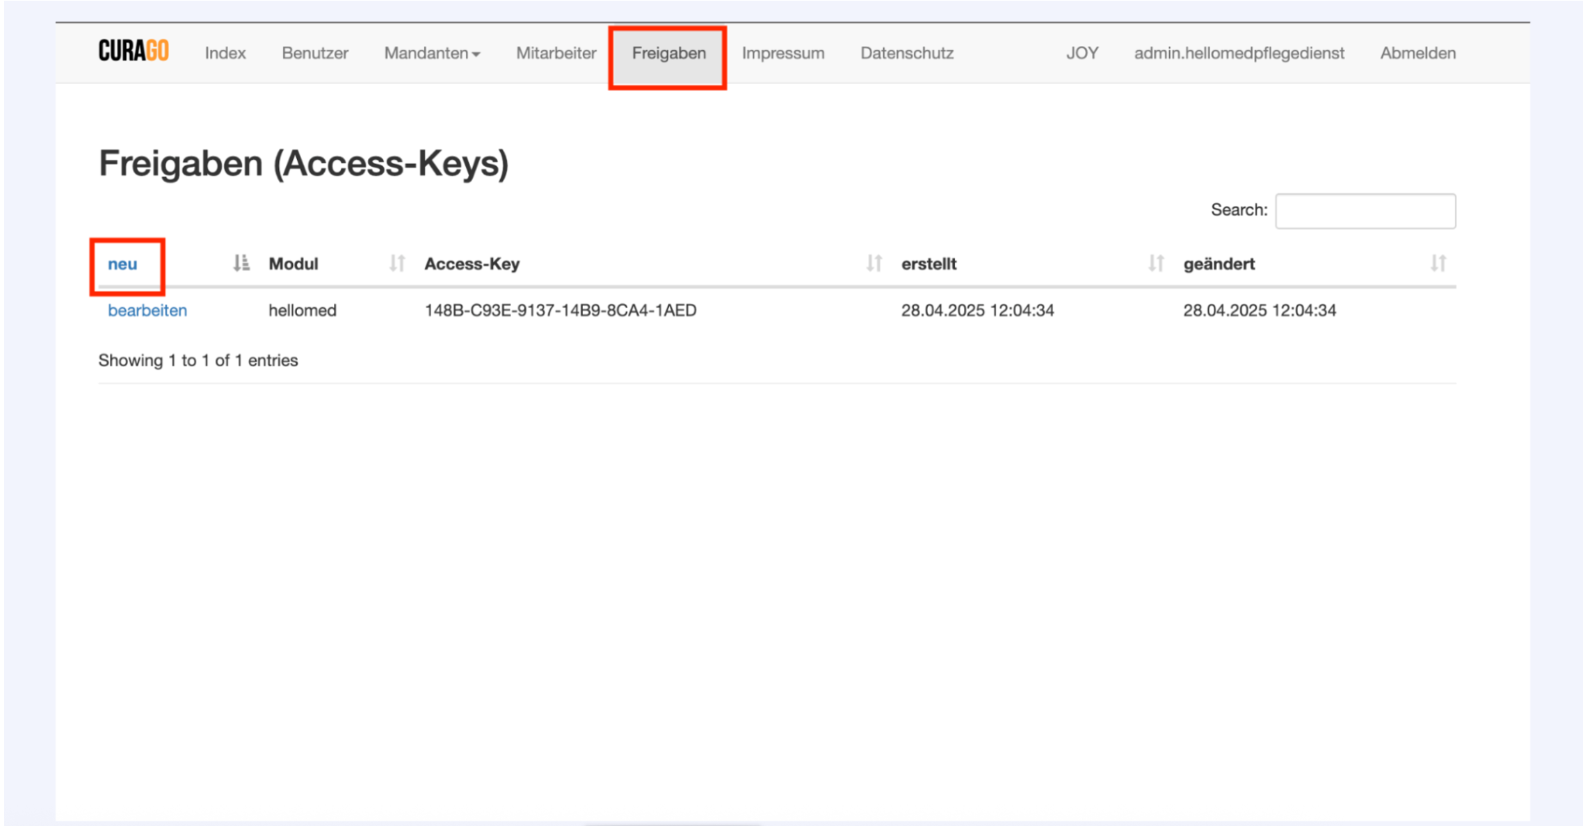Focus the Search input field
This screenshot has height=826, width=1583.
(1365, 211)
